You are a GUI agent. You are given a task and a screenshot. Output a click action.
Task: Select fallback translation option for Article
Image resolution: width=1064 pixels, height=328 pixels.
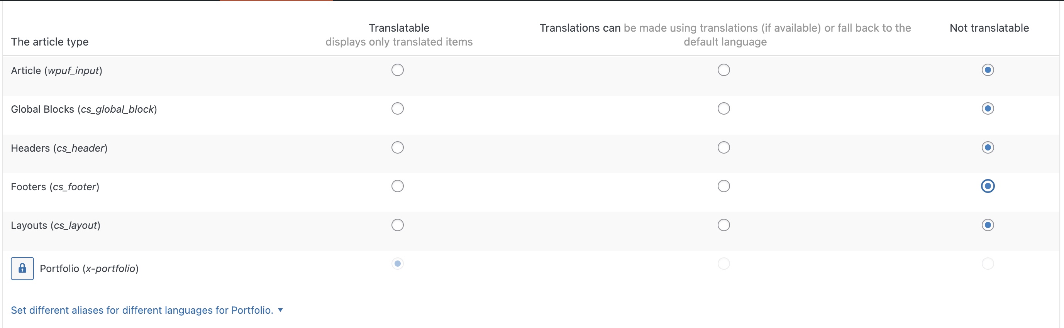[x=723, y=70]
